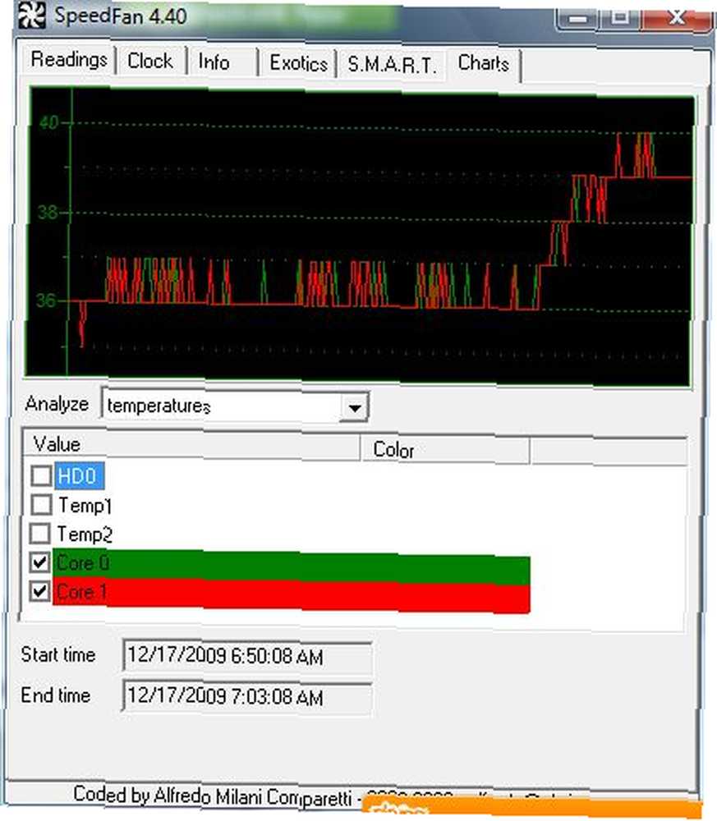The width and height of the screenshot is (717, 821).
Task: Click the End time field
Action: [247, 696]
